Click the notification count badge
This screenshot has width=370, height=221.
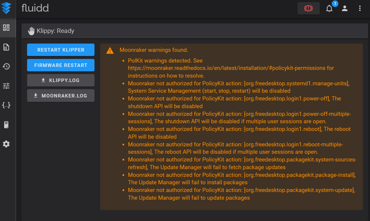(335, 4)
